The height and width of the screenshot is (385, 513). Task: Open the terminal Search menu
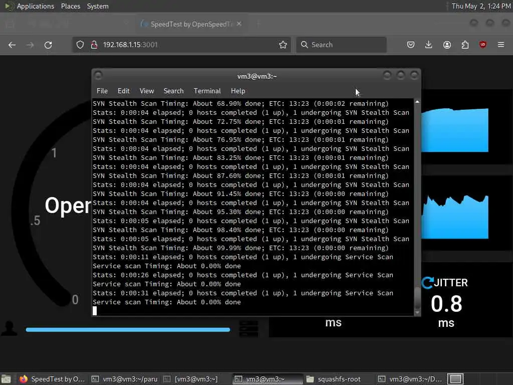174,91
